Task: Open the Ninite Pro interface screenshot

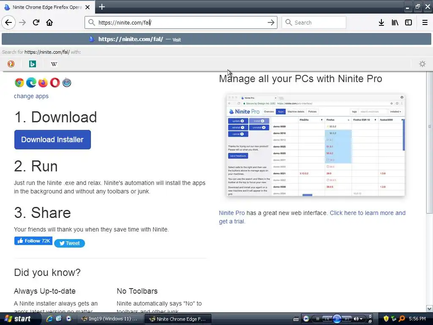Action: pos(315,146)
